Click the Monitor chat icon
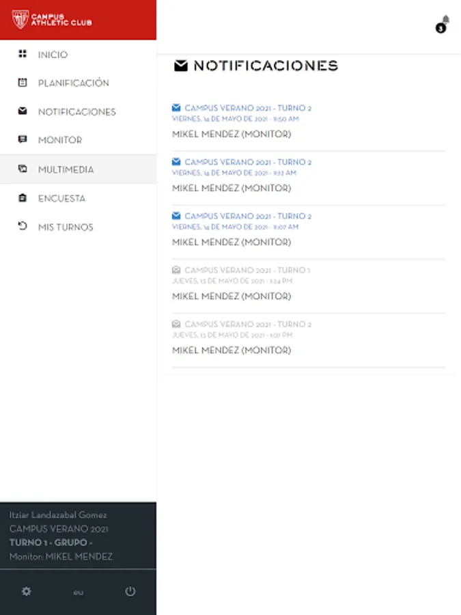This screenshot has width=461, height=615. tap(23, 139)
